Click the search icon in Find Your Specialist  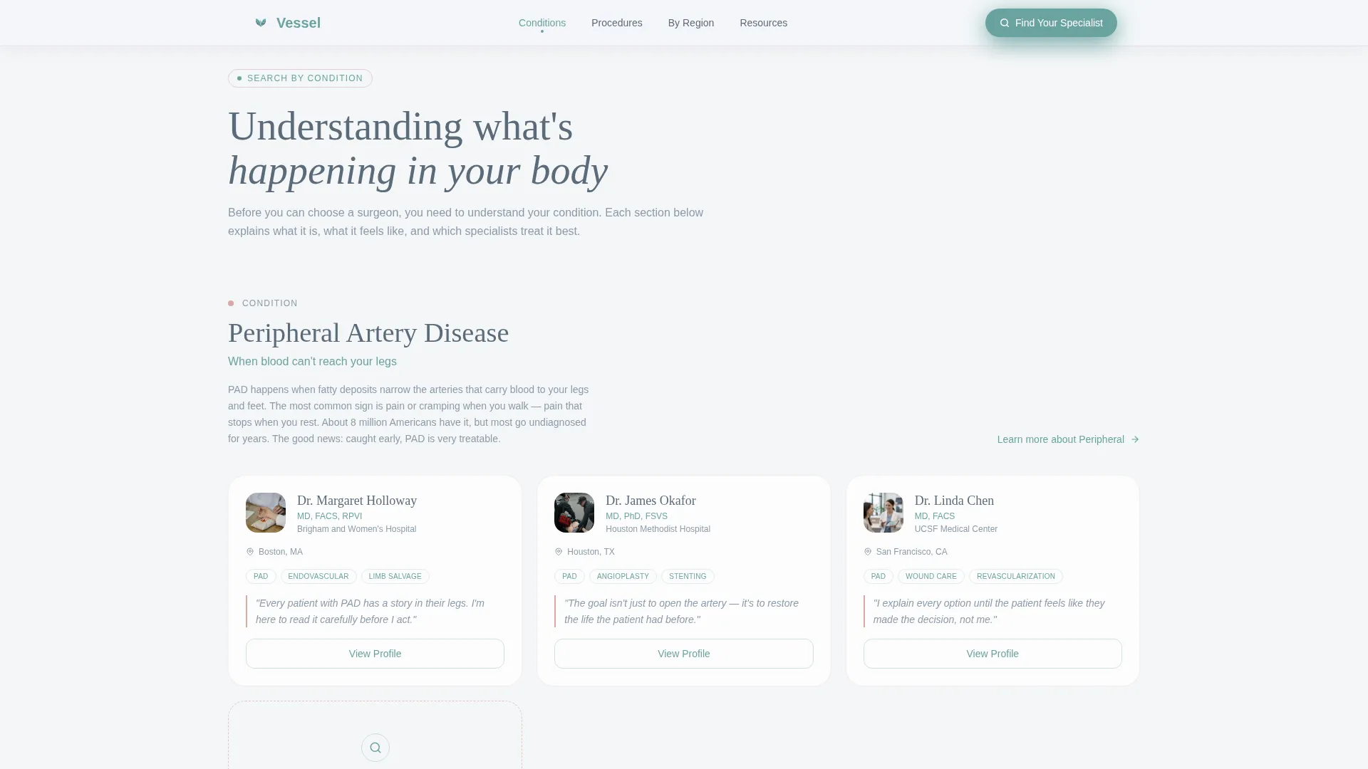coord(1005,23)
